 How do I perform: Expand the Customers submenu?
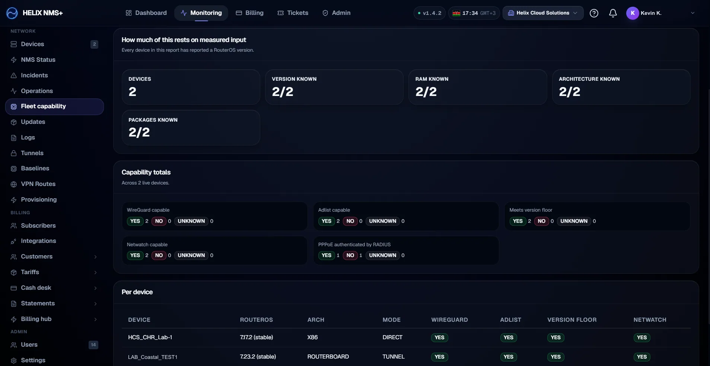pyautogui.click(x=95, y=257)
